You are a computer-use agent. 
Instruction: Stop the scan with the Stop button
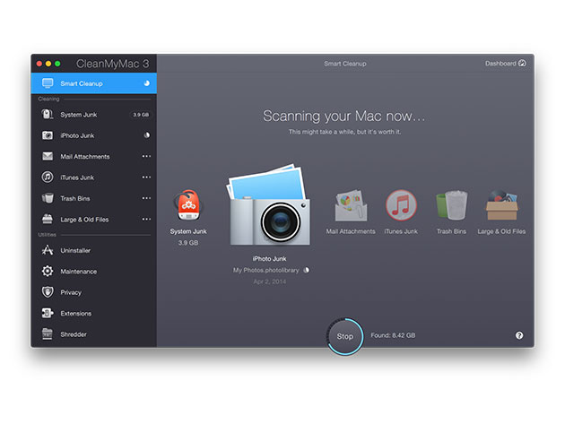coord(345,336)
